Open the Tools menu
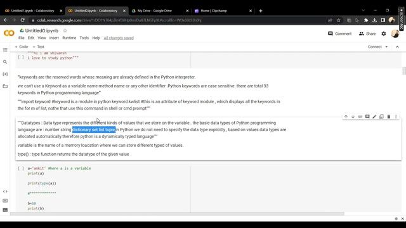406x228 pixels. pos(84,38)
